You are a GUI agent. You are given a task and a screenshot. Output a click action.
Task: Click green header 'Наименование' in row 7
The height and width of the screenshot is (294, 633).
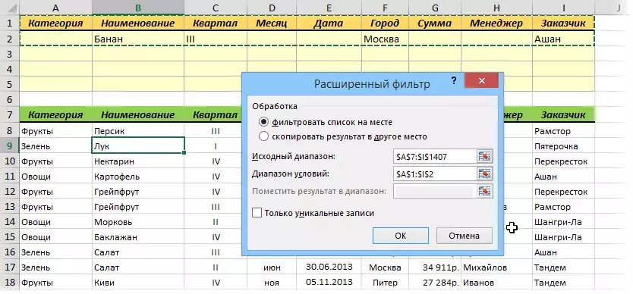[138, 115]
